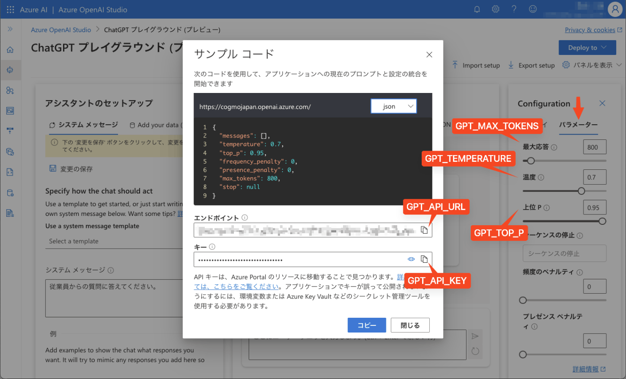Copy the API key with copy icon

[x=424, y=259]
